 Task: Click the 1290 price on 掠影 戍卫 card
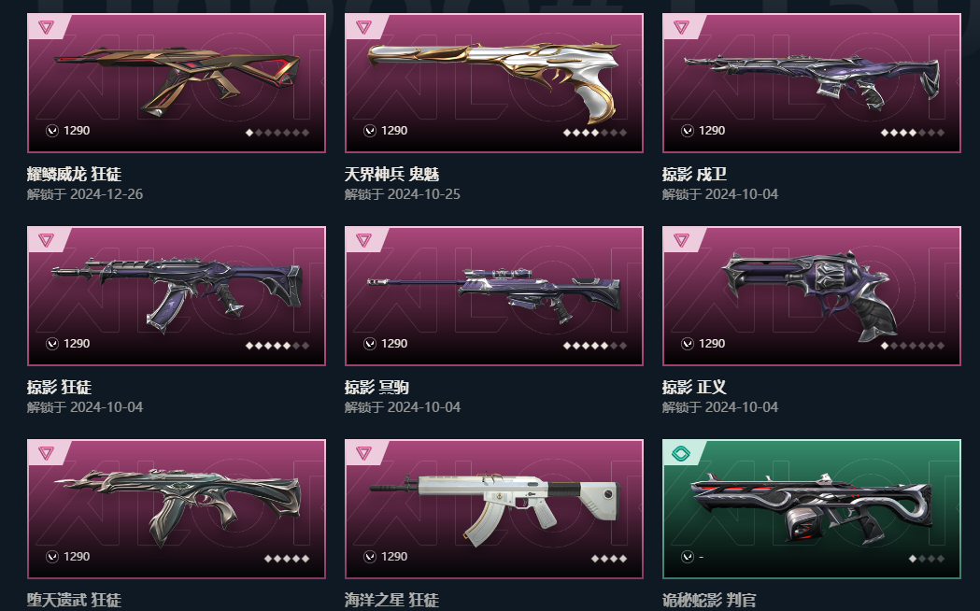[x=712, y=131]
